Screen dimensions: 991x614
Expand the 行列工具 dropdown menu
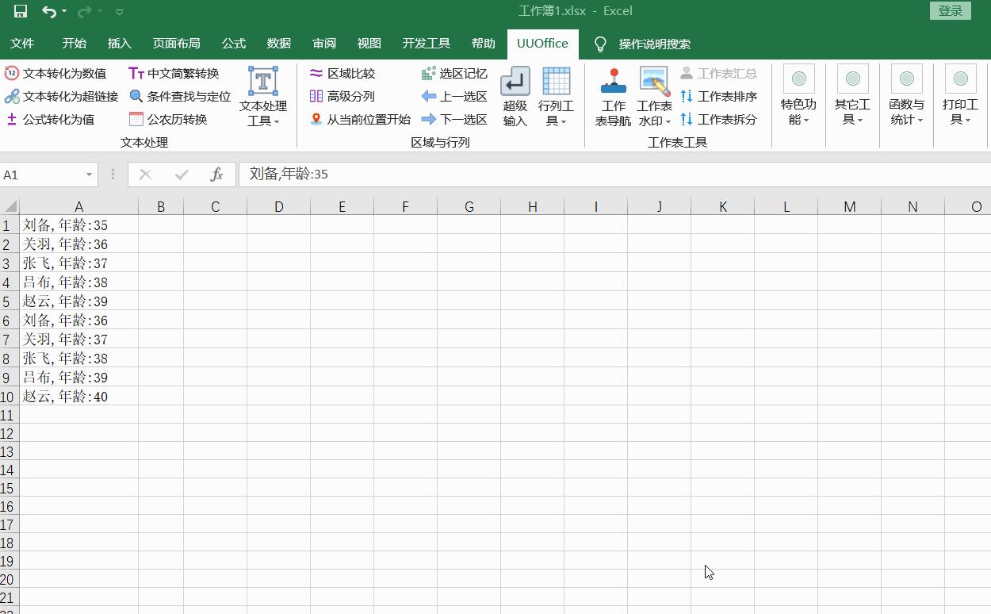click(x=556, y=97)
